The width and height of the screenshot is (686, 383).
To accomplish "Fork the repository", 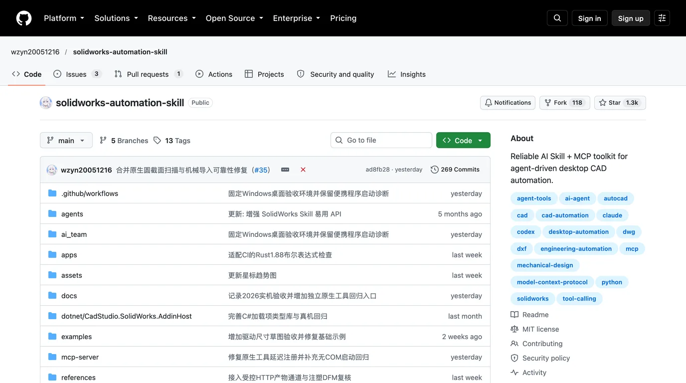I will (x=565, y=103).
